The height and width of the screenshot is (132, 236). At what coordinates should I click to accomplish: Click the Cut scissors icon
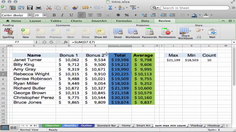49,8
